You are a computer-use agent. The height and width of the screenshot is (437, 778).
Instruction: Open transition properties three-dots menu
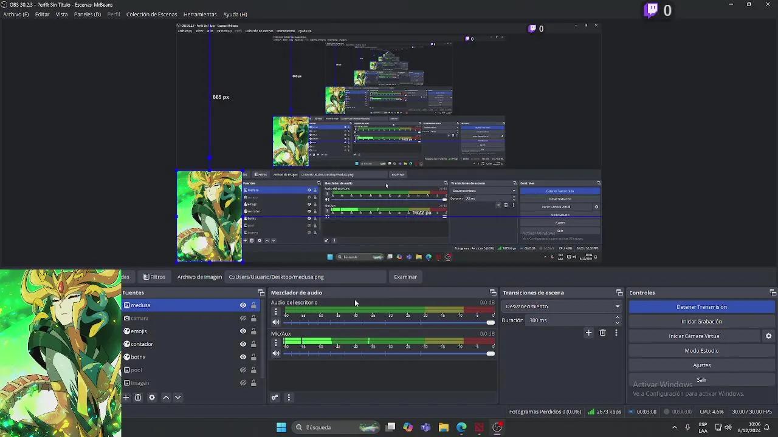tap(616, 333)
